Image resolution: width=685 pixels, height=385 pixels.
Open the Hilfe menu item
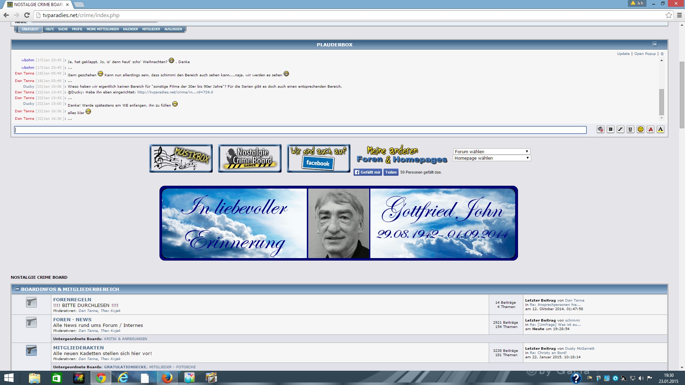(x=50, y=29)
